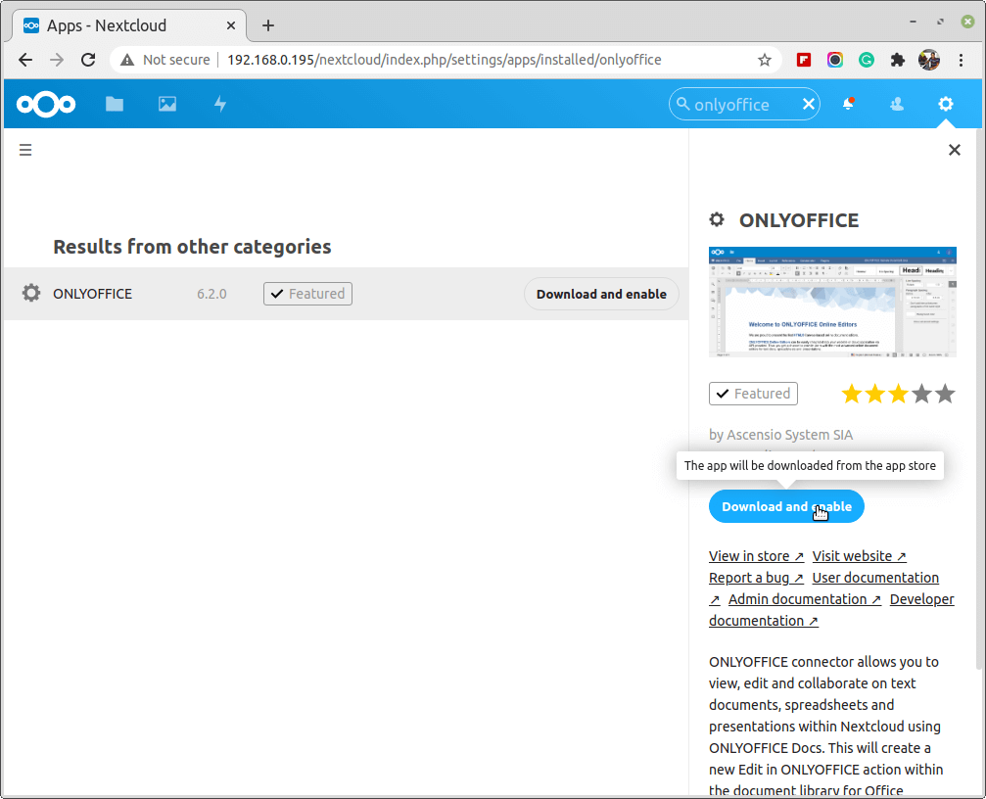986x799 pixels.
Task: Open the Admin documentation link
Action: 804,599
